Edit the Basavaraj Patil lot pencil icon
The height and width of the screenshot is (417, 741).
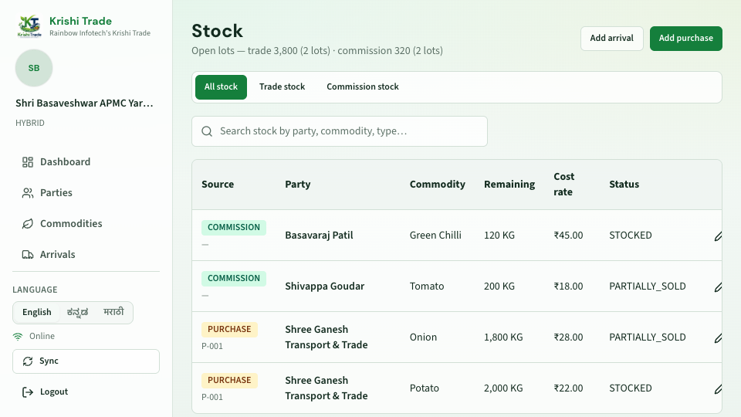coord(718,236)
